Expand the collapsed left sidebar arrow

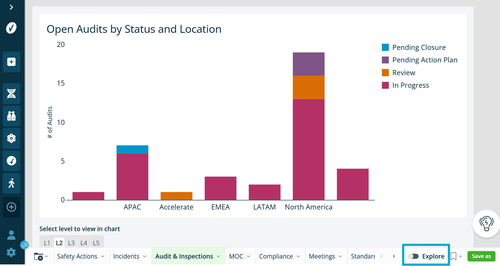[11, 7]
